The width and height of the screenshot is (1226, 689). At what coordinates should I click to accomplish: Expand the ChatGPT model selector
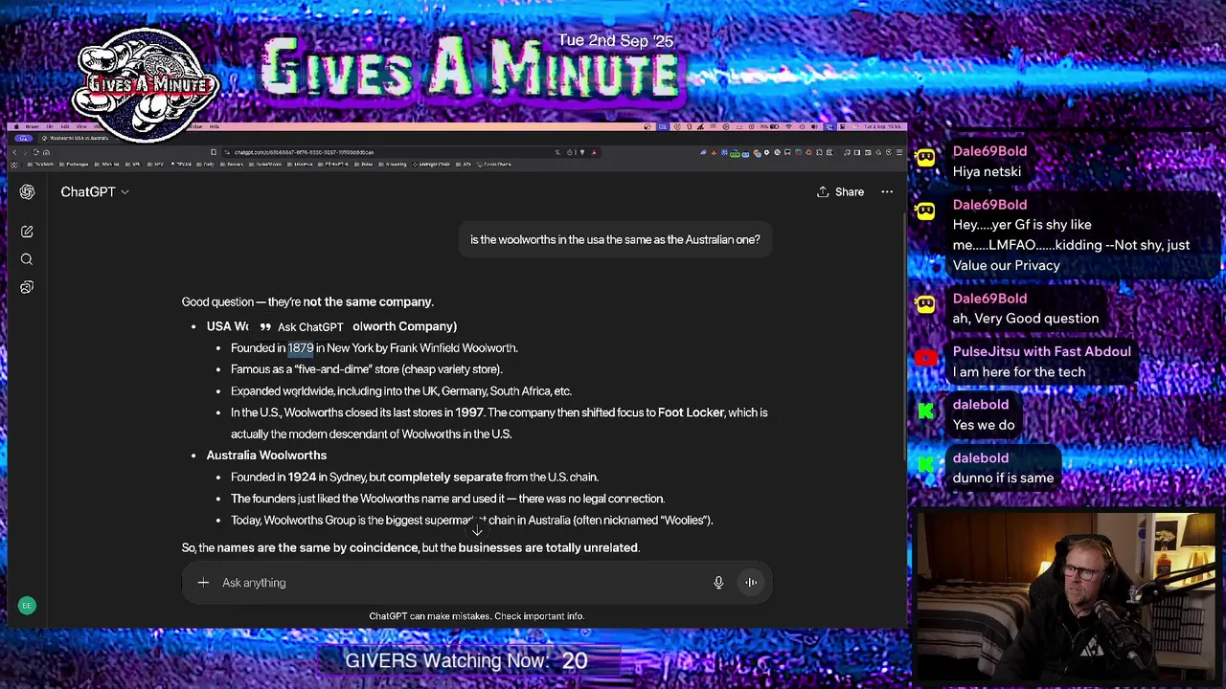[x=95, y=191]
